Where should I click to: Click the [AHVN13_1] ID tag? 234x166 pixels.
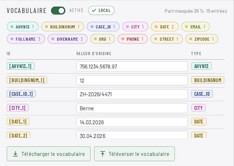pos(21,66)
